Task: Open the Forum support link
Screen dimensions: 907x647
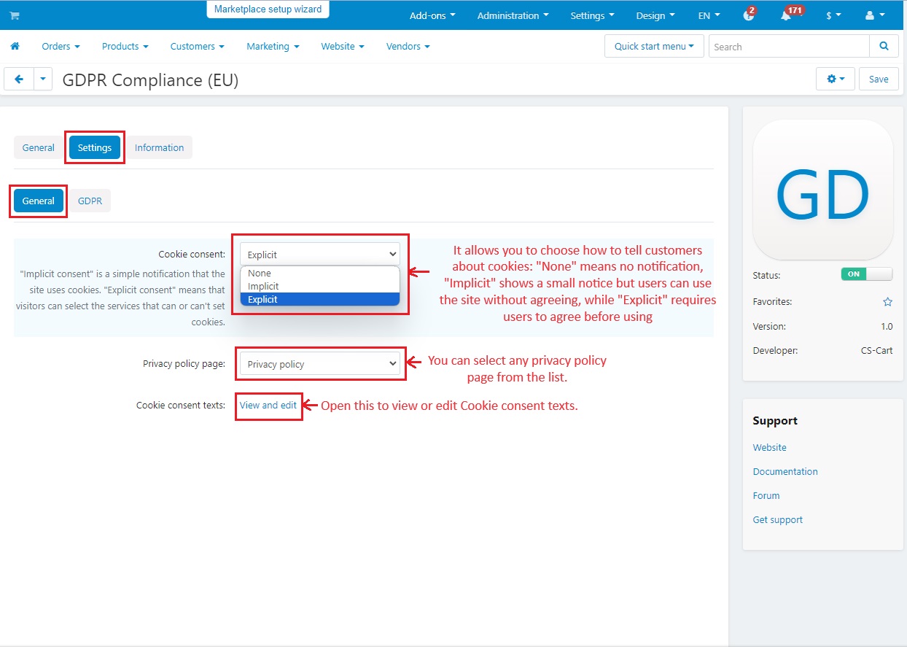Action: (766, 495)
